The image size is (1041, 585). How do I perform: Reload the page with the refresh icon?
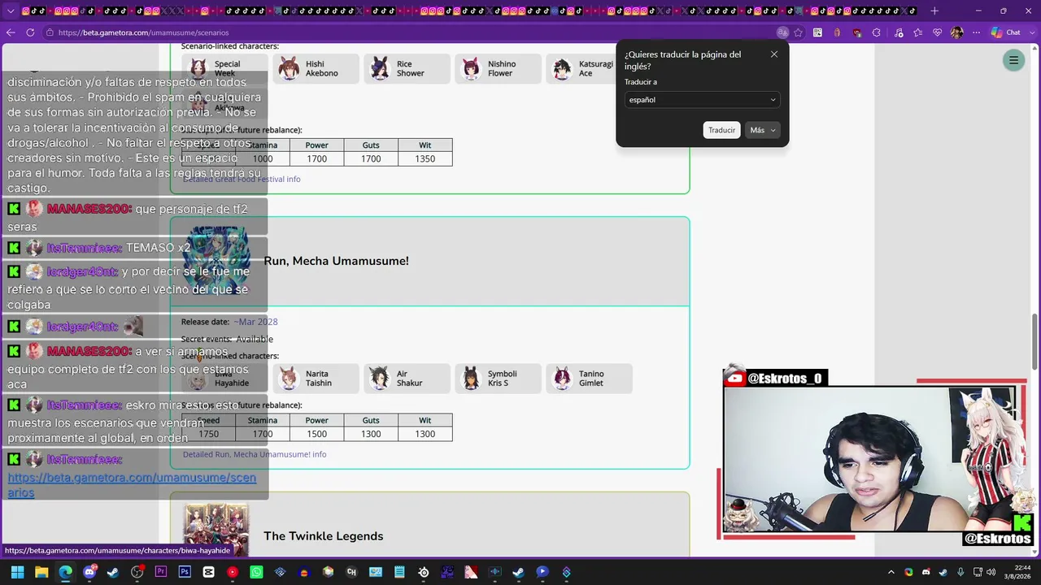click(x=30, y=32)
